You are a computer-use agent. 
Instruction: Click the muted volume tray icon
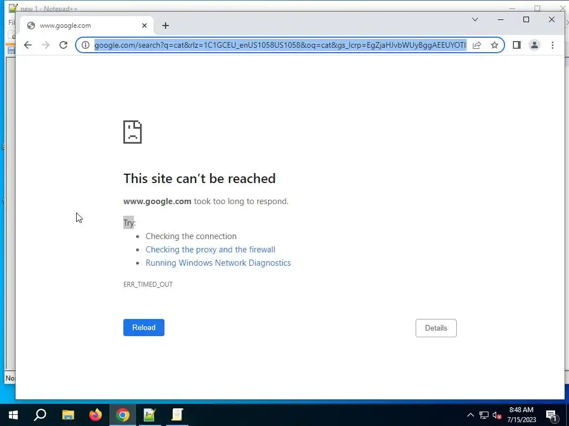[x=497, y=415]
